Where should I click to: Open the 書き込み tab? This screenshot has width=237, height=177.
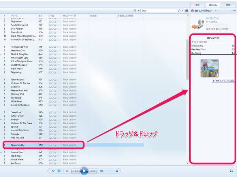pyautogui.click(x=213, y=5)
